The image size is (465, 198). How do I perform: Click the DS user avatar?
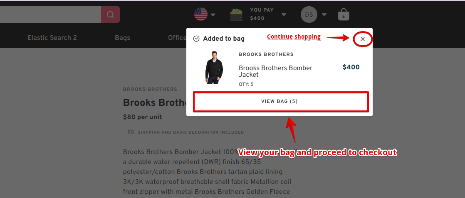coord(309,15)
